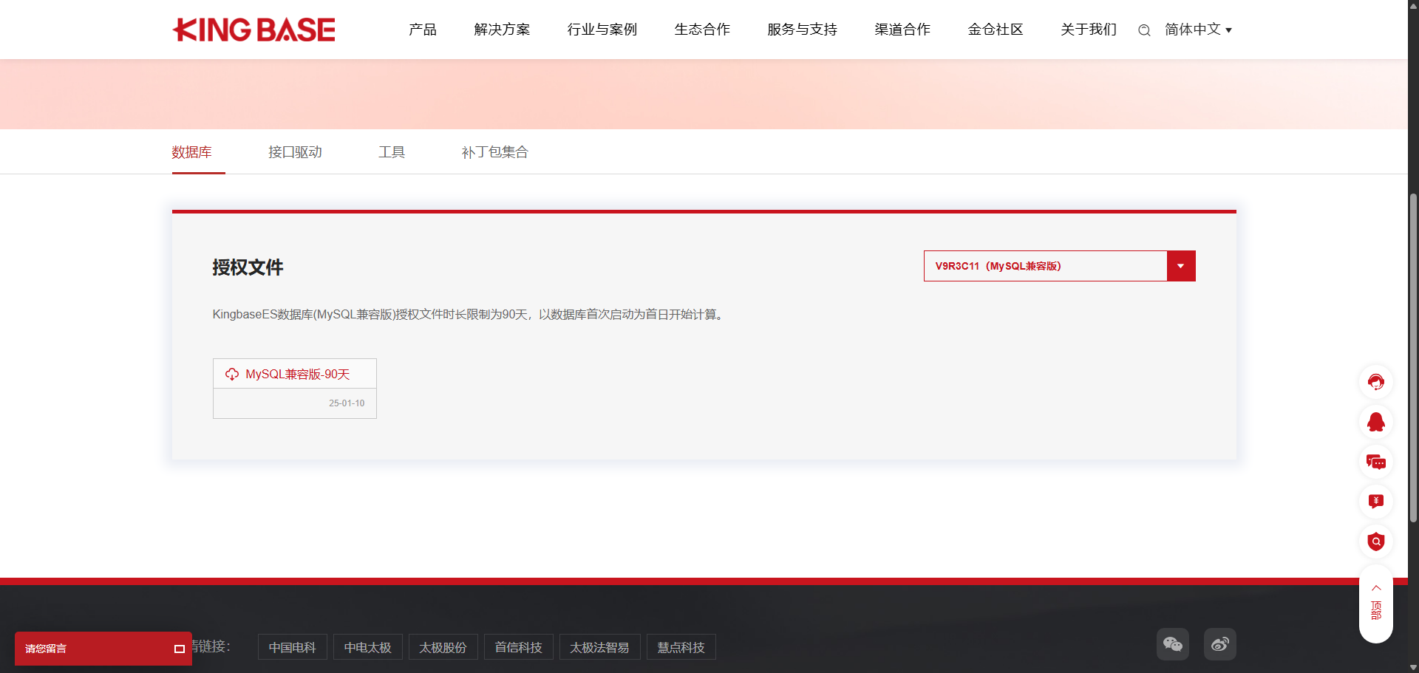Open the 服务与支持 menu

802,30
